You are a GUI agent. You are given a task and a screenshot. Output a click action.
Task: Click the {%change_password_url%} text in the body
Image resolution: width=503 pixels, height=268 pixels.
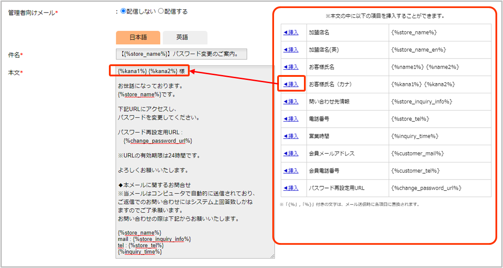[158, 141]
